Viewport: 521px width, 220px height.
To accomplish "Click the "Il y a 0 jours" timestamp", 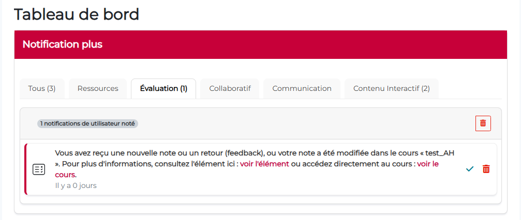I will tap(76, 185).
